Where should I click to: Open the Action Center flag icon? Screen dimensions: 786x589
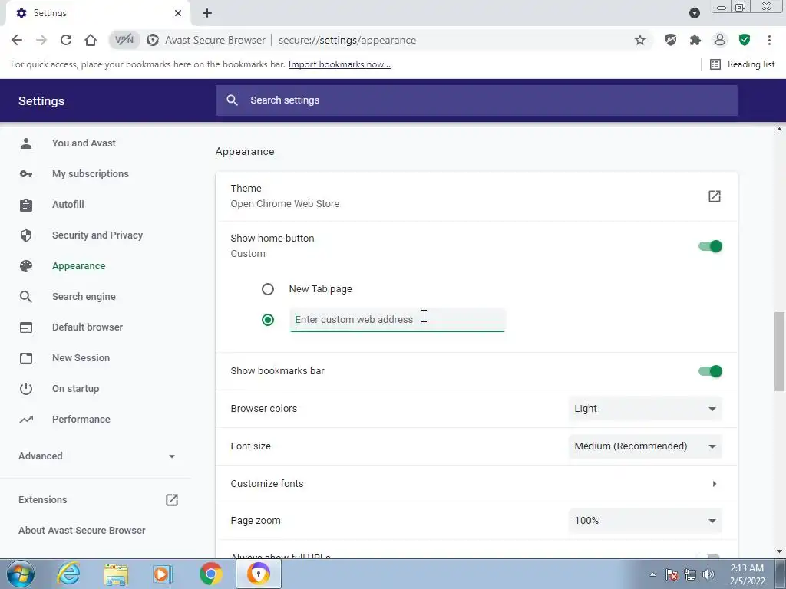pyautogui.click(x=671, y=574)
